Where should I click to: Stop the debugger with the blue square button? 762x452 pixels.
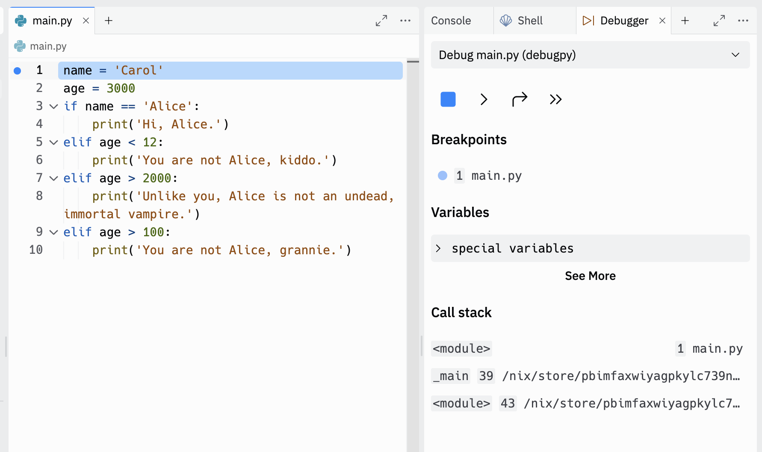[448, 99]
